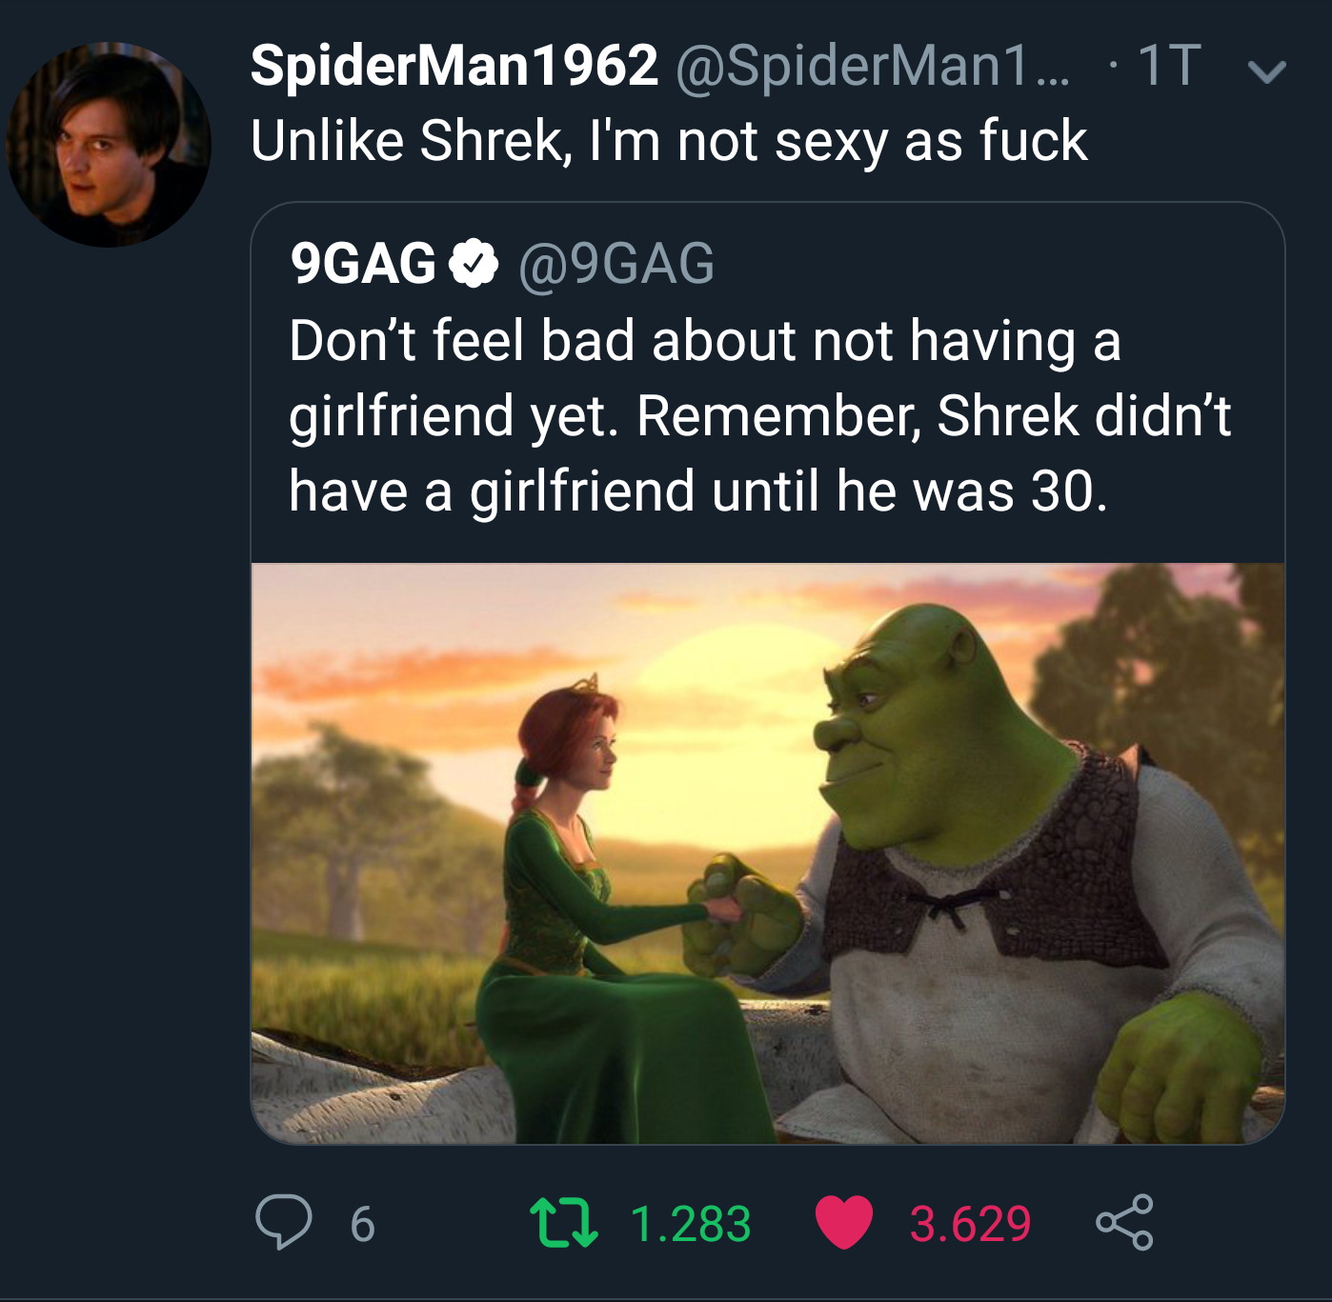Open the reply speech bubble icon

tap(283, 1222)
